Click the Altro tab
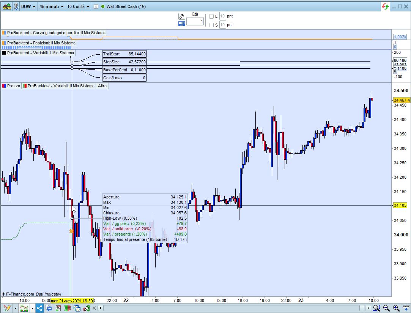 pos(102,86)
